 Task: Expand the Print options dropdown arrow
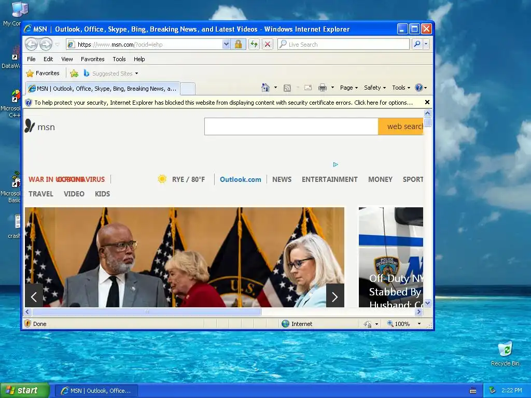pyautogui.click(x=332, y=88)
